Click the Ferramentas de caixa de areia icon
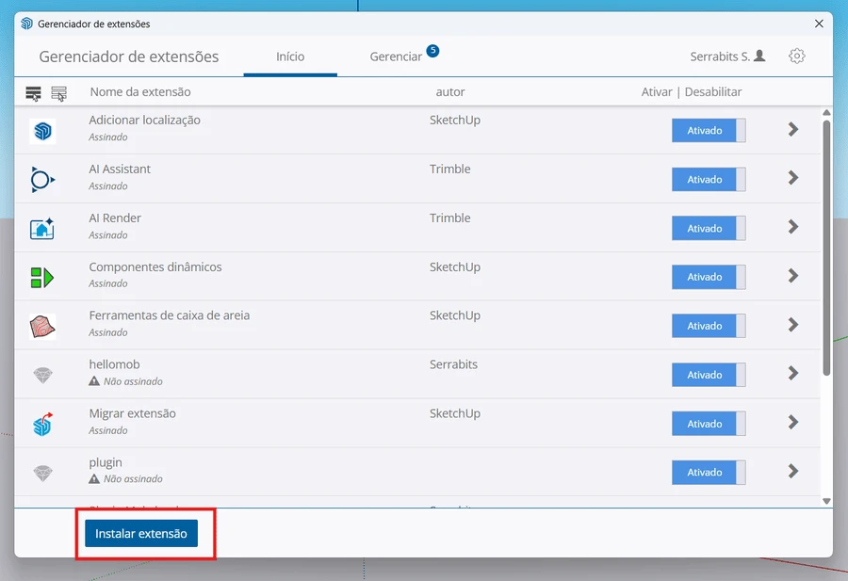Image resolution: width=848 pixels, height=581 pixels. pyautogui.click(x=42, y=327)
